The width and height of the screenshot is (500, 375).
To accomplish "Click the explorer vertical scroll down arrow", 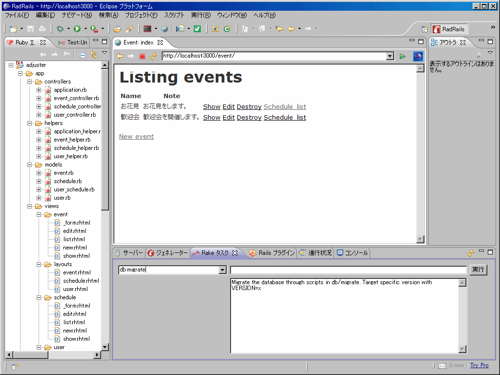I will [104, 347].
